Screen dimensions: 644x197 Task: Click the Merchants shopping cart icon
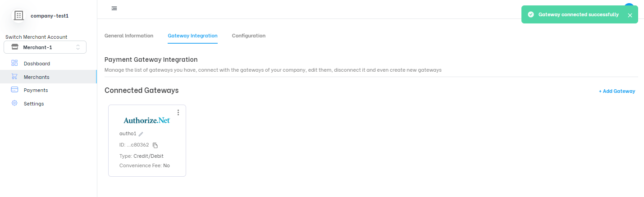click(14, 77)
